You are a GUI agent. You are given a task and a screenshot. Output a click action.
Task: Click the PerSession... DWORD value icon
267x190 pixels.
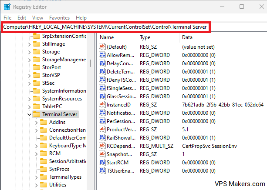[x=102, y=121]
